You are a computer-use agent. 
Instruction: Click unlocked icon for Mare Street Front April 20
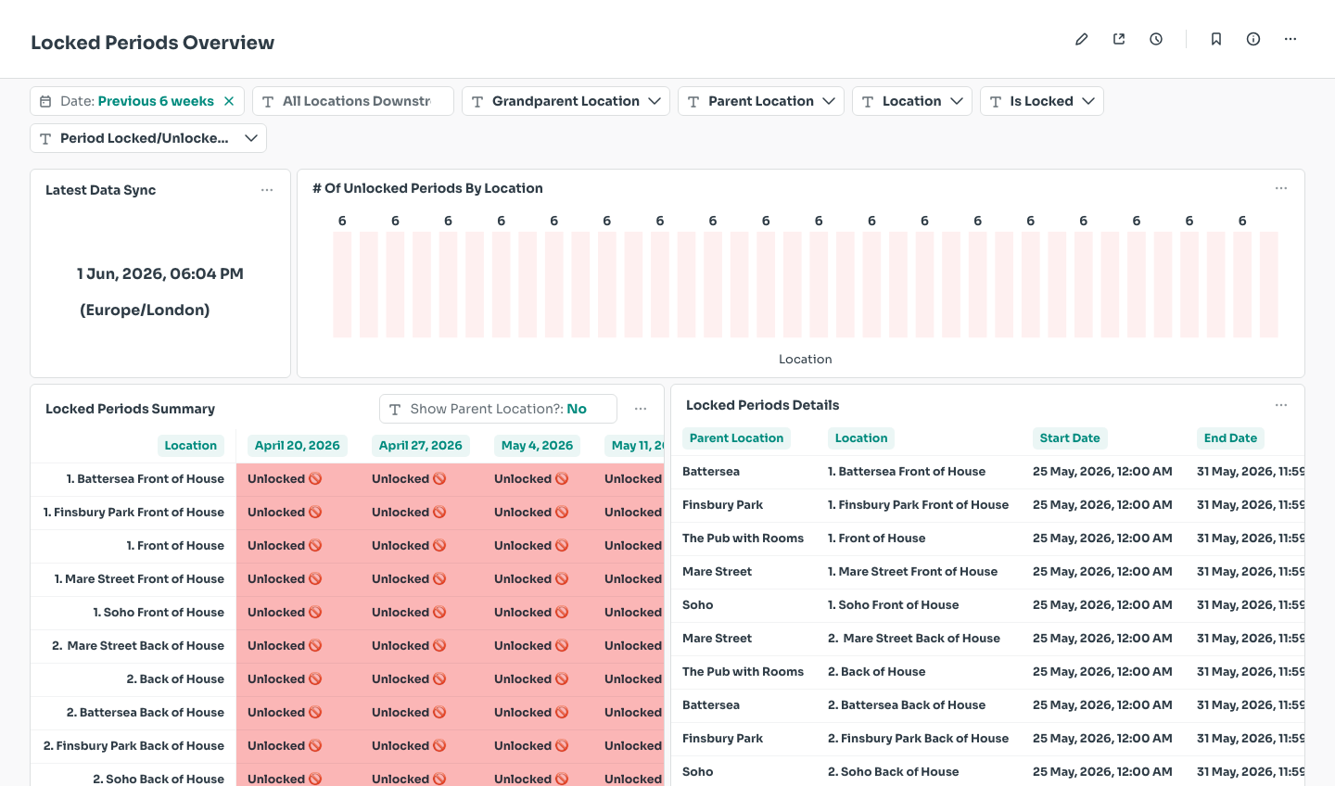click(x=315, y=579)
